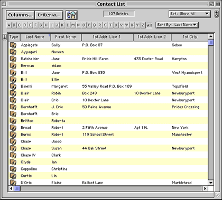
Task: Click the 1st City column header
Action: (x=190, y=37)
